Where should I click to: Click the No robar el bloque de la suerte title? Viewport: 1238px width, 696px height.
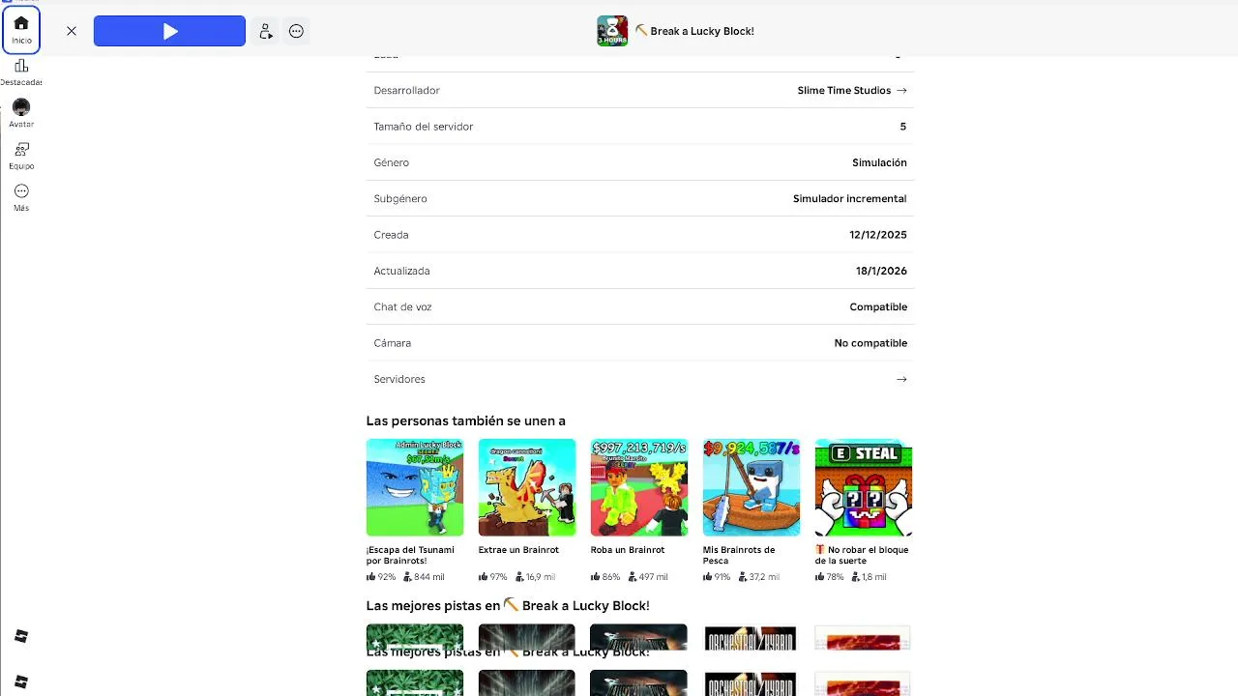coord(862,555)
